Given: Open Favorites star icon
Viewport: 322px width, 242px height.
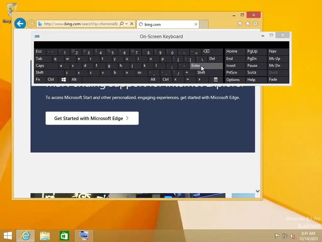Looking at the screenshot, I should (248, 24).
